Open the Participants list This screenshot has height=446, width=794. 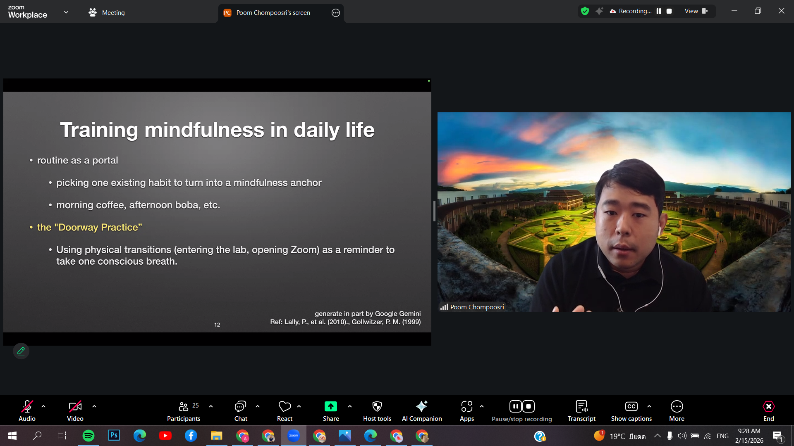pos(184,410)
